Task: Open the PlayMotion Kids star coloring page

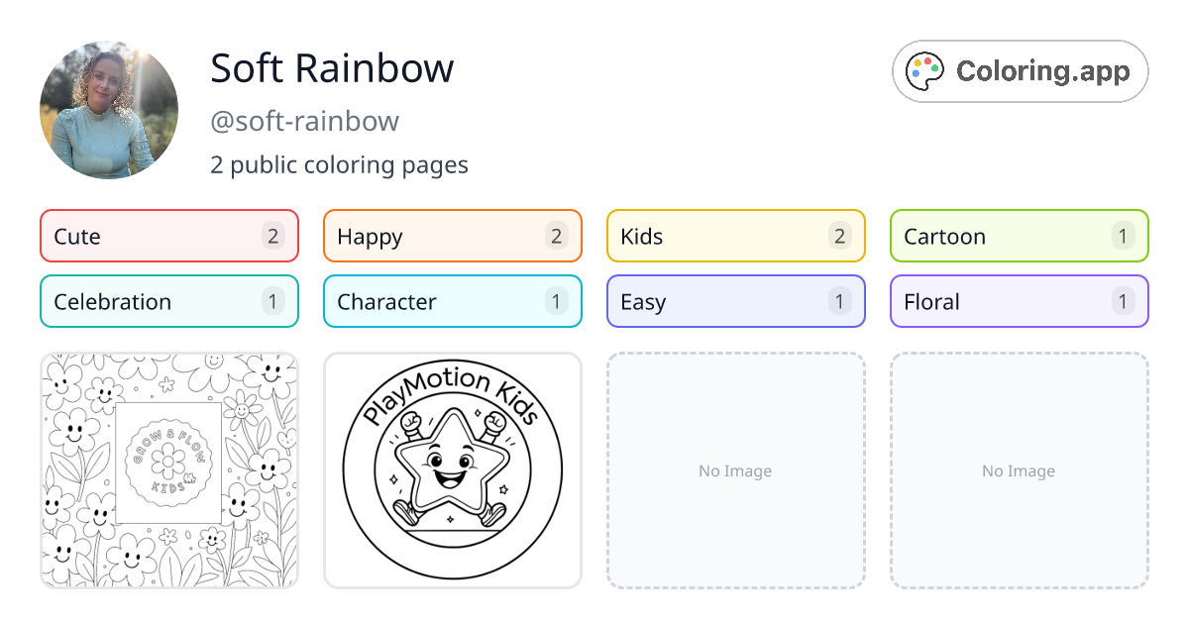Action: [452, 470]
